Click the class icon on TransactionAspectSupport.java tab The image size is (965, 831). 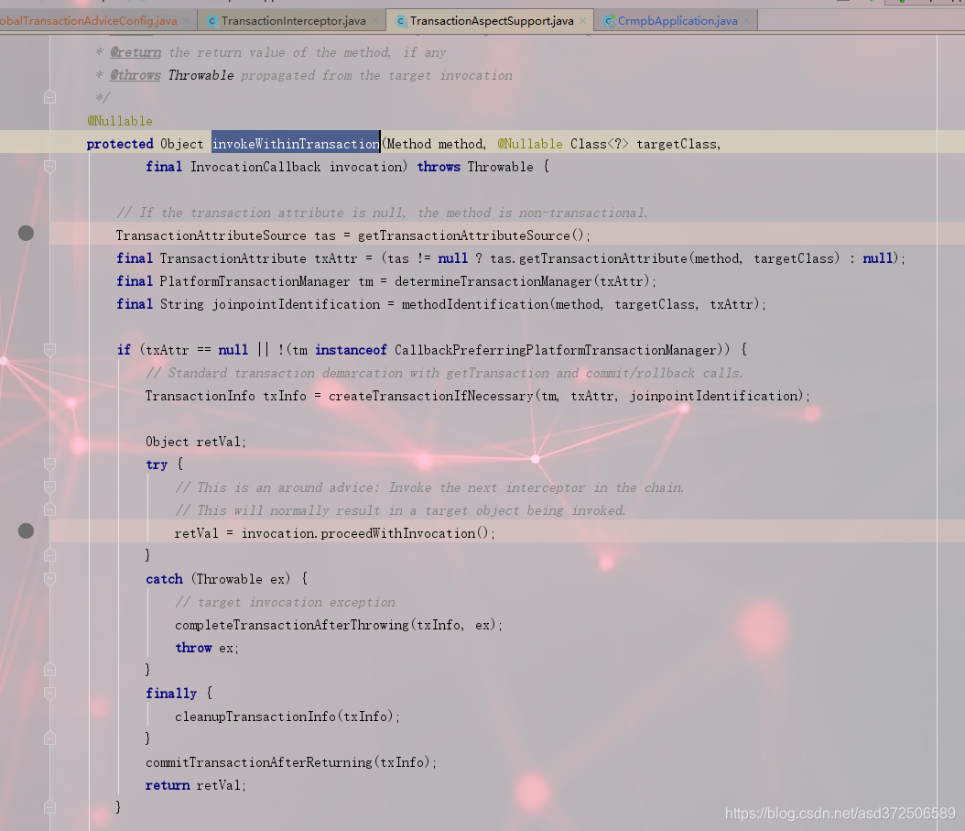(x=401, y=22)
